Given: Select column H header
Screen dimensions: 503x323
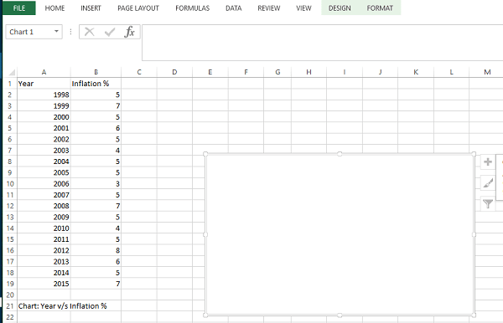Looking at the screenshot, I should click(x=309, y=72).
